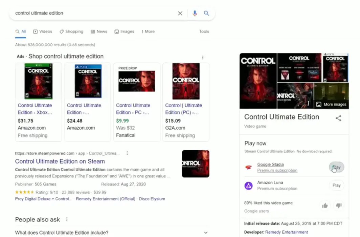
Task: Click the $9.99 Fanatical price
Action: 122,121
